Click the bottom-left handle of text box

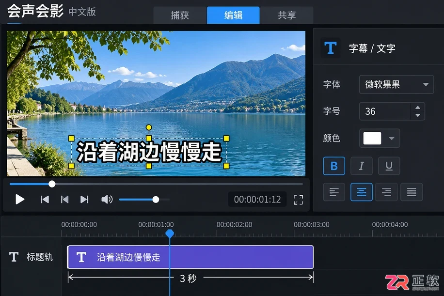click(x=71, y=166)
